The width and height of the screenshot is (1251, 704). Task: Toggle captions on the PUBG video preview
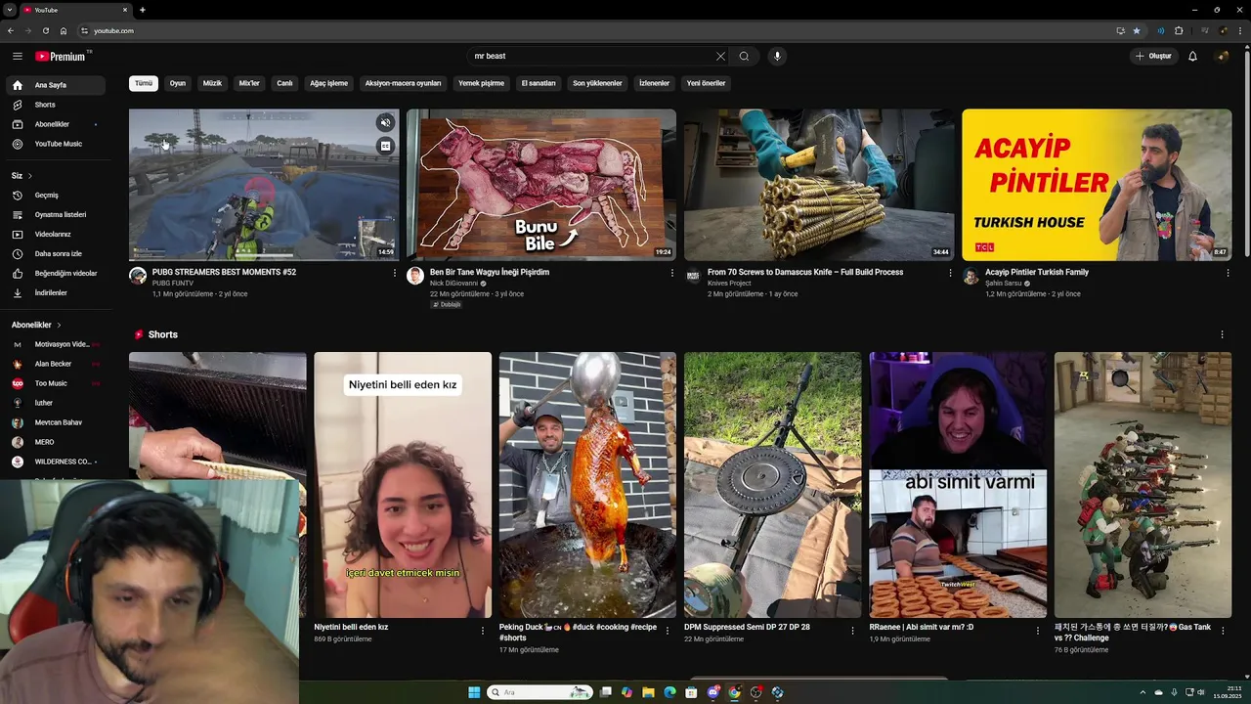tap(385, 146)
